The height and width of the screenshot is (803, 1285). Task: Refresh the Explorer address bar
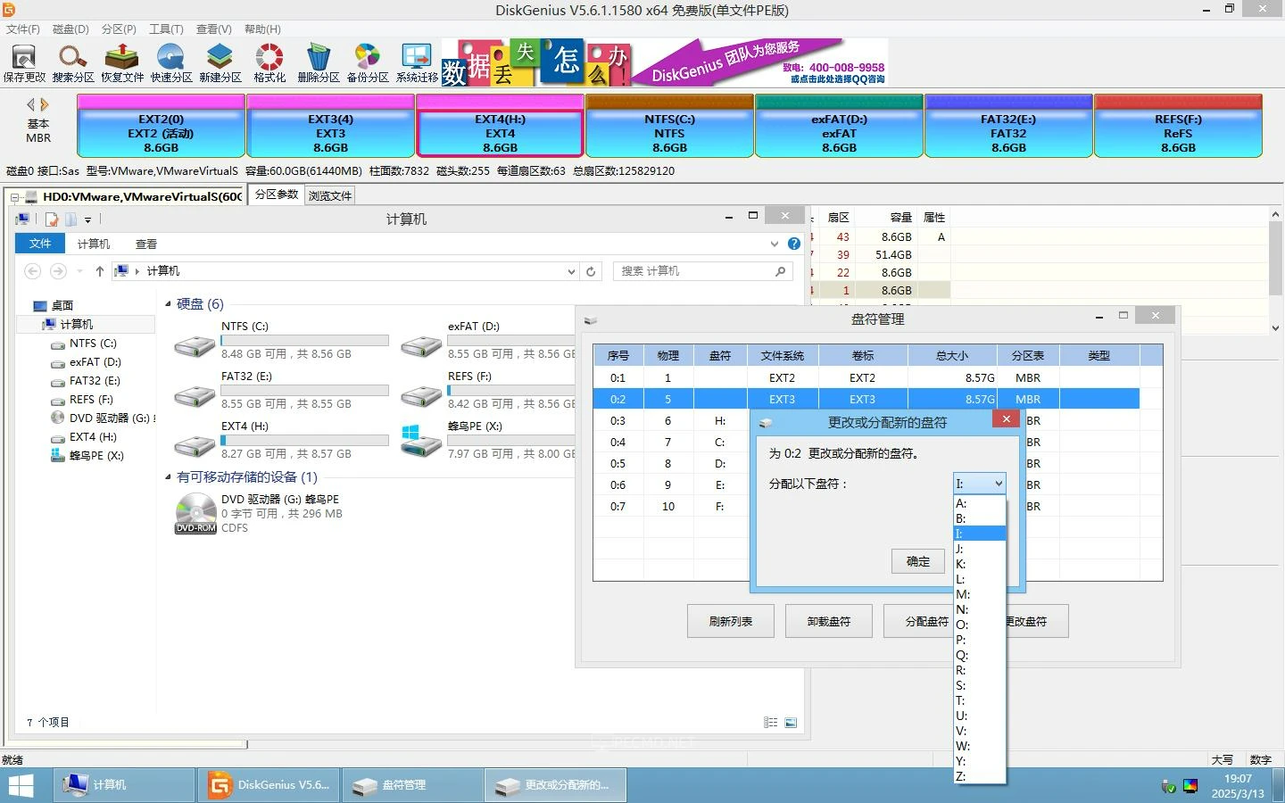pyautogui.click(x=591, y=271)
